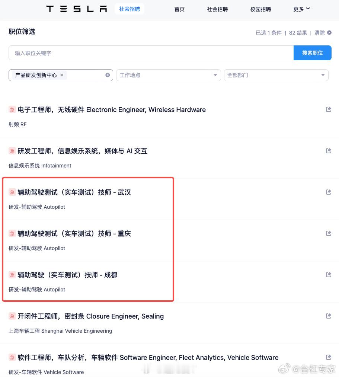Click urgent badge on 武汉 job

12,192
